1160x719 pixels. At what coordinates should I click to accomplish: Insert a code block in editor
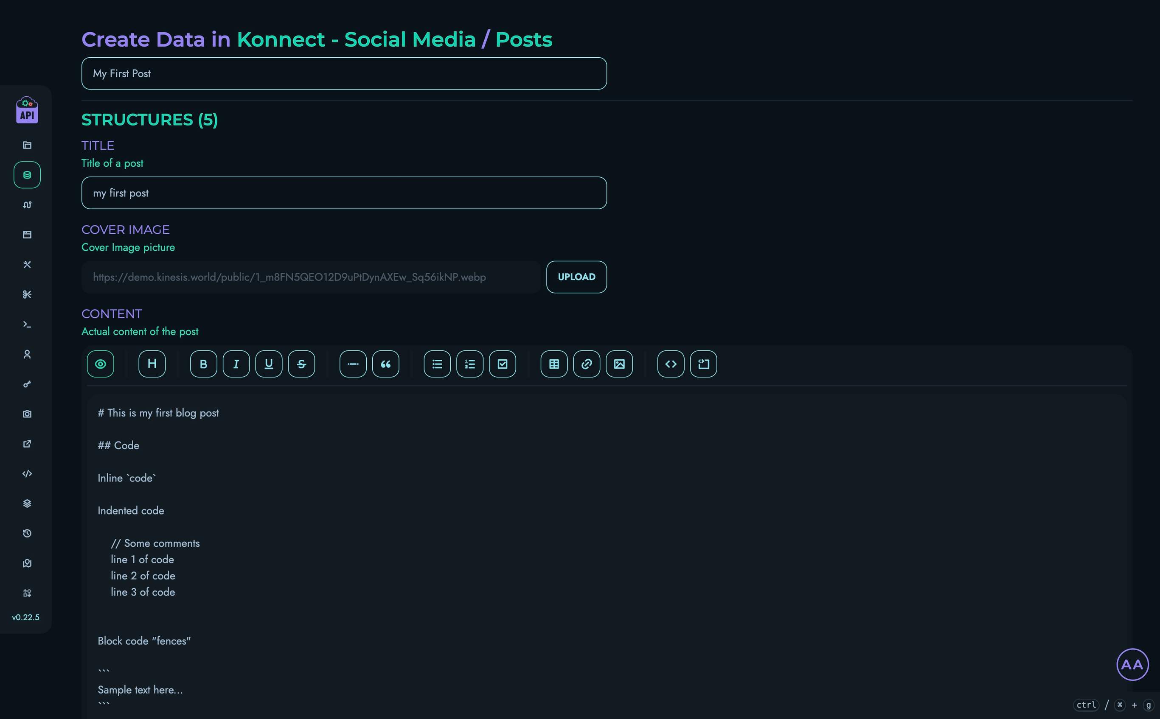click(x=703, y=364)
